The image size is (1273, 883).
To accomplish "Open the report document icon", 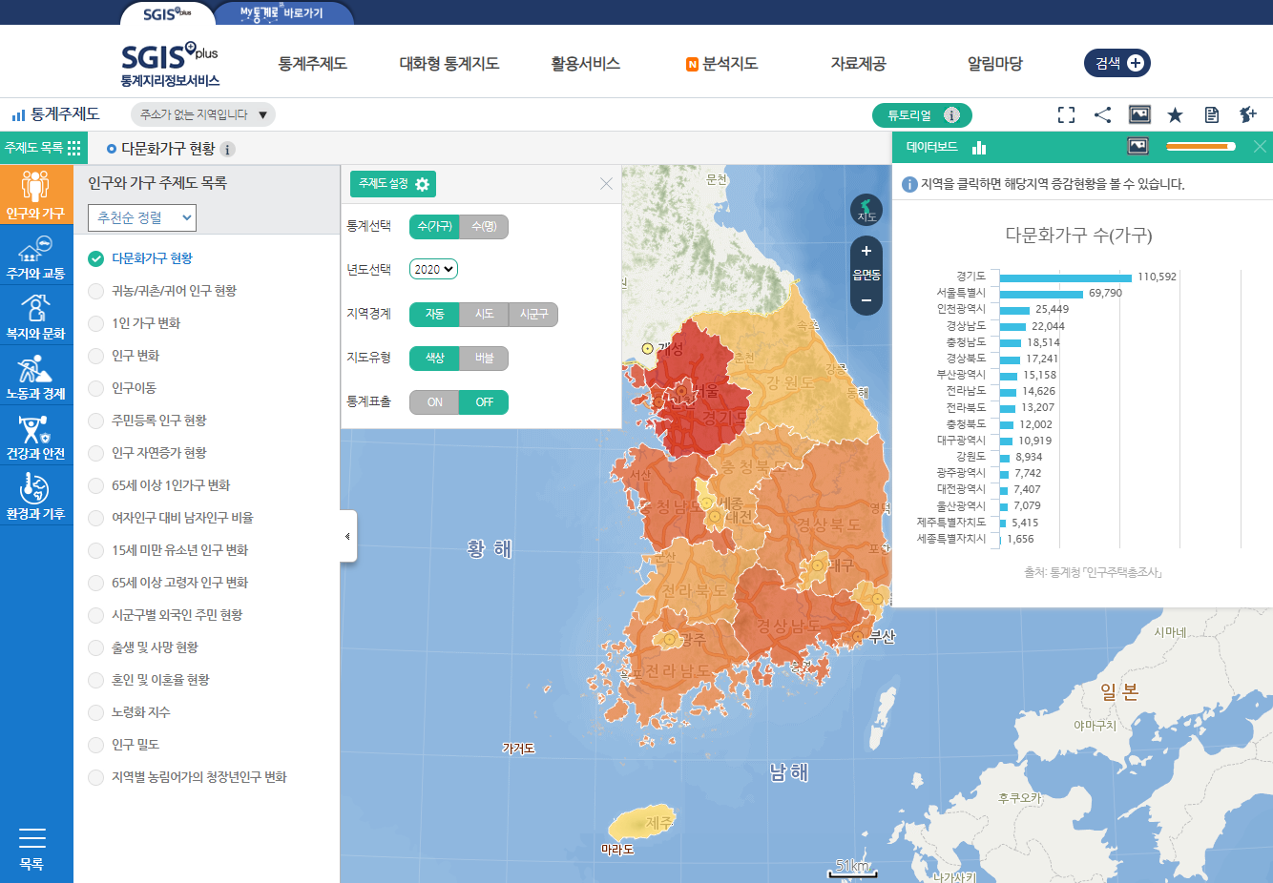I will click(x=1211, y=114).
